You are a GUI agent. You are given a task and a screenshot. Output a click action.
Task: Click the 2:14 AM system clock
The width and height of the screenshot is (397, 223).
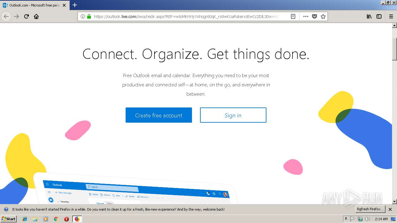tap(381, 219)
